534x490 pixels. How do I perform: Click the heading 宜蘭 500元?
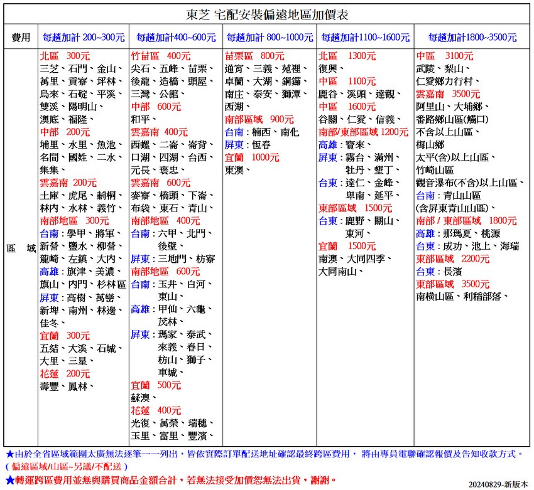tap(156, 385)
